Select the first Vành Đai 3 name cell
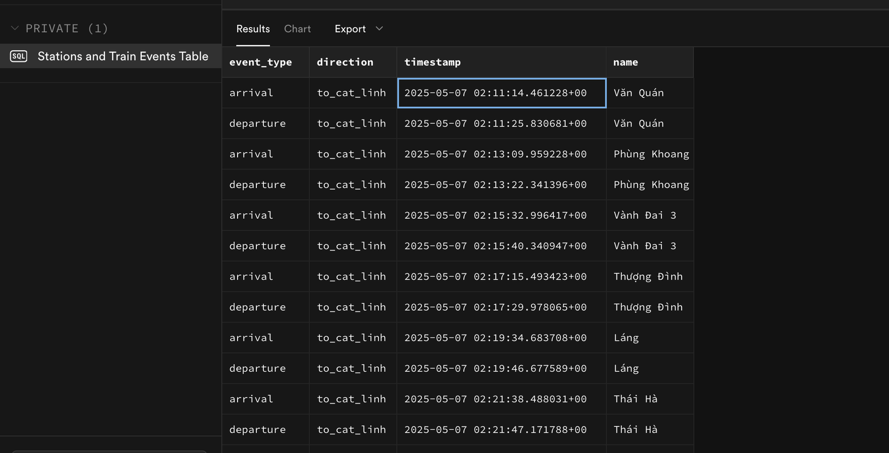 [645, 215]
